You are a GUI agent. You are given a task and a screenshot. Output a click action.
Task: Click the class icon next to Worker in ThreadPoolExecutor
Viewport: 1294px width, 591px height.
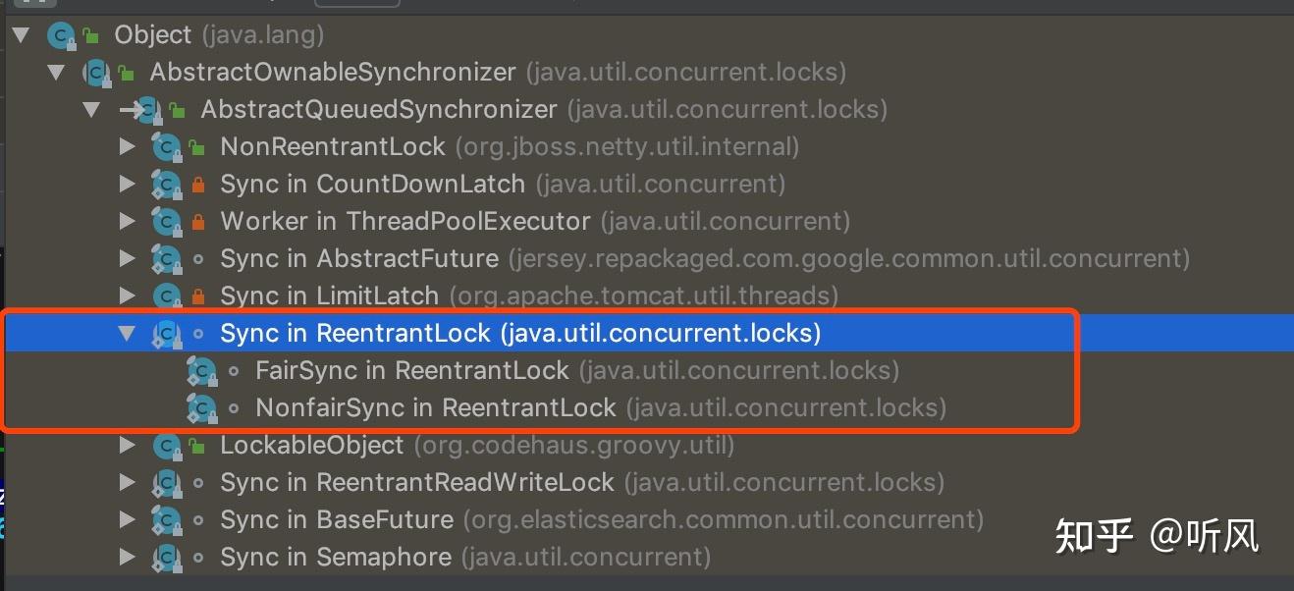pos(165,222)
